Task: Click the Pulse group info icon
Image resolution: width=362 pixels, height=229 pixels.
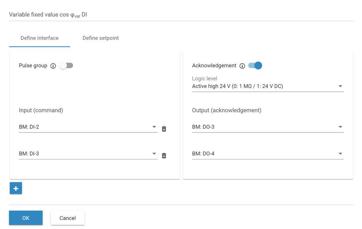Action: [53, 66]
